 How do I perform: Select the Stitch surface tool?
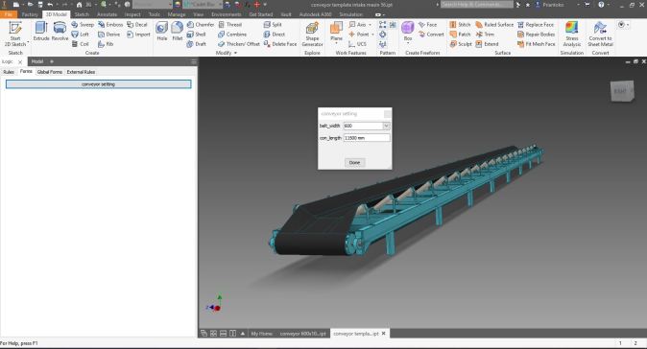click(x=460, y=25)
